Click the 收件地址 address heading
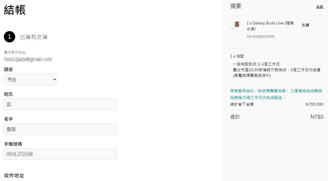 point(14,175)
